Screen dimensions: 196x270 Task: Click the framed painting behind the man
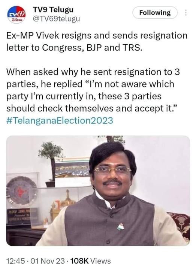(x=72, y=168)
